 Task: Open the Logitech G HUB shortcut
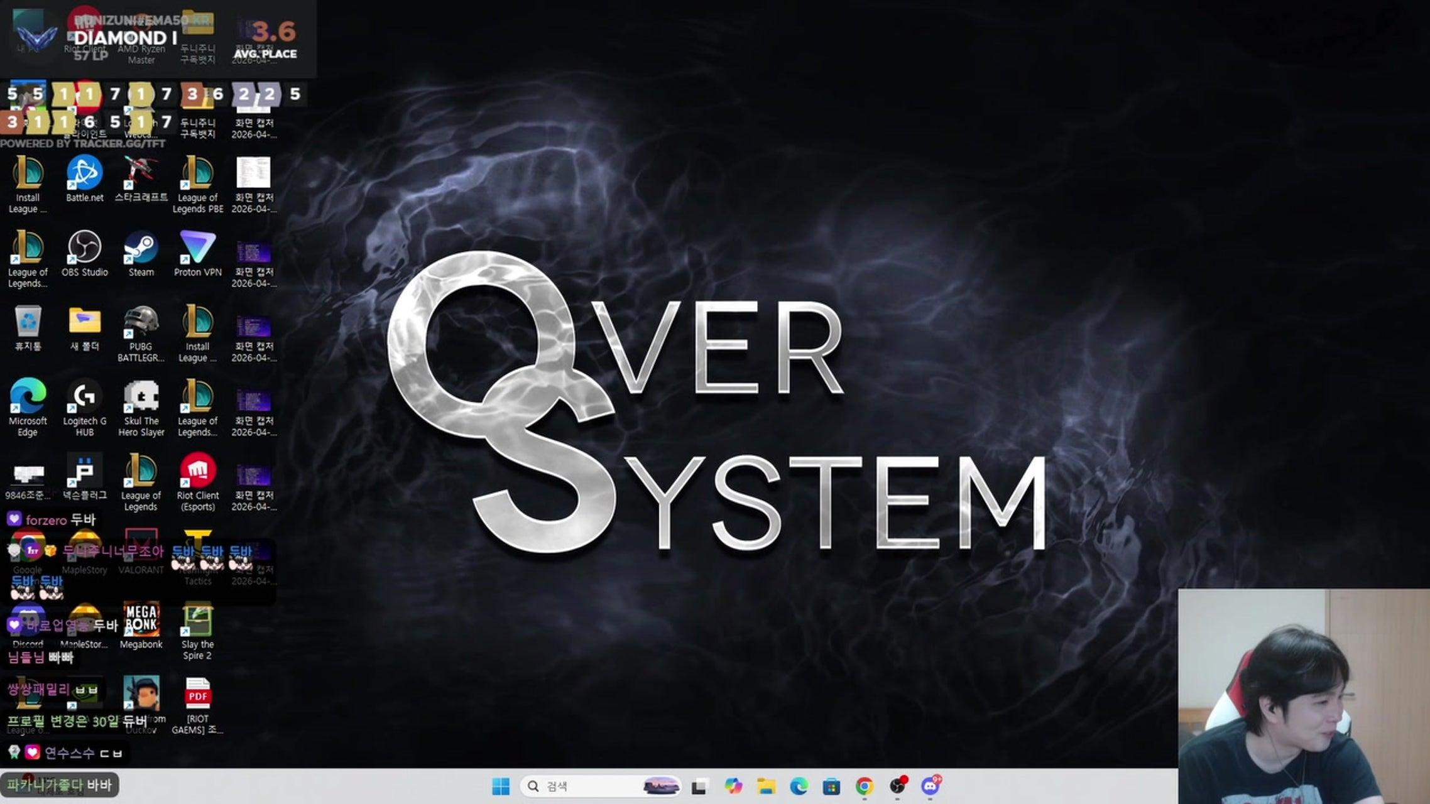(84, 398)
